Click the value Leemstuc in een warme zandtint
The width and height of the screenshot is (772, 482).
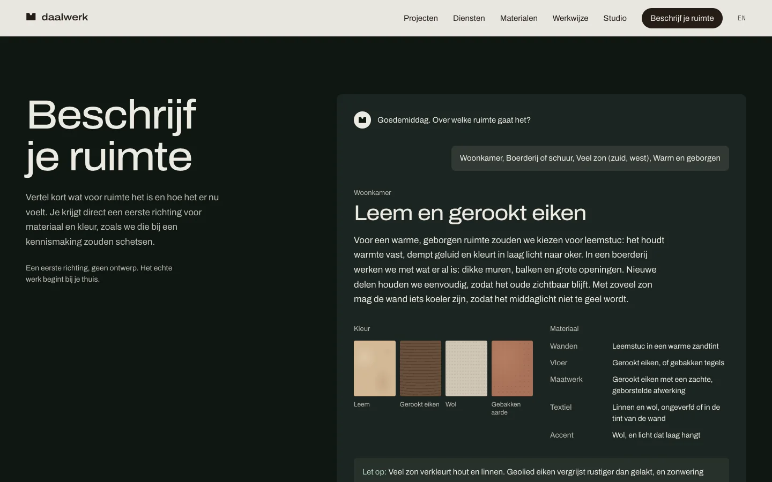click(x=665, y=347)
